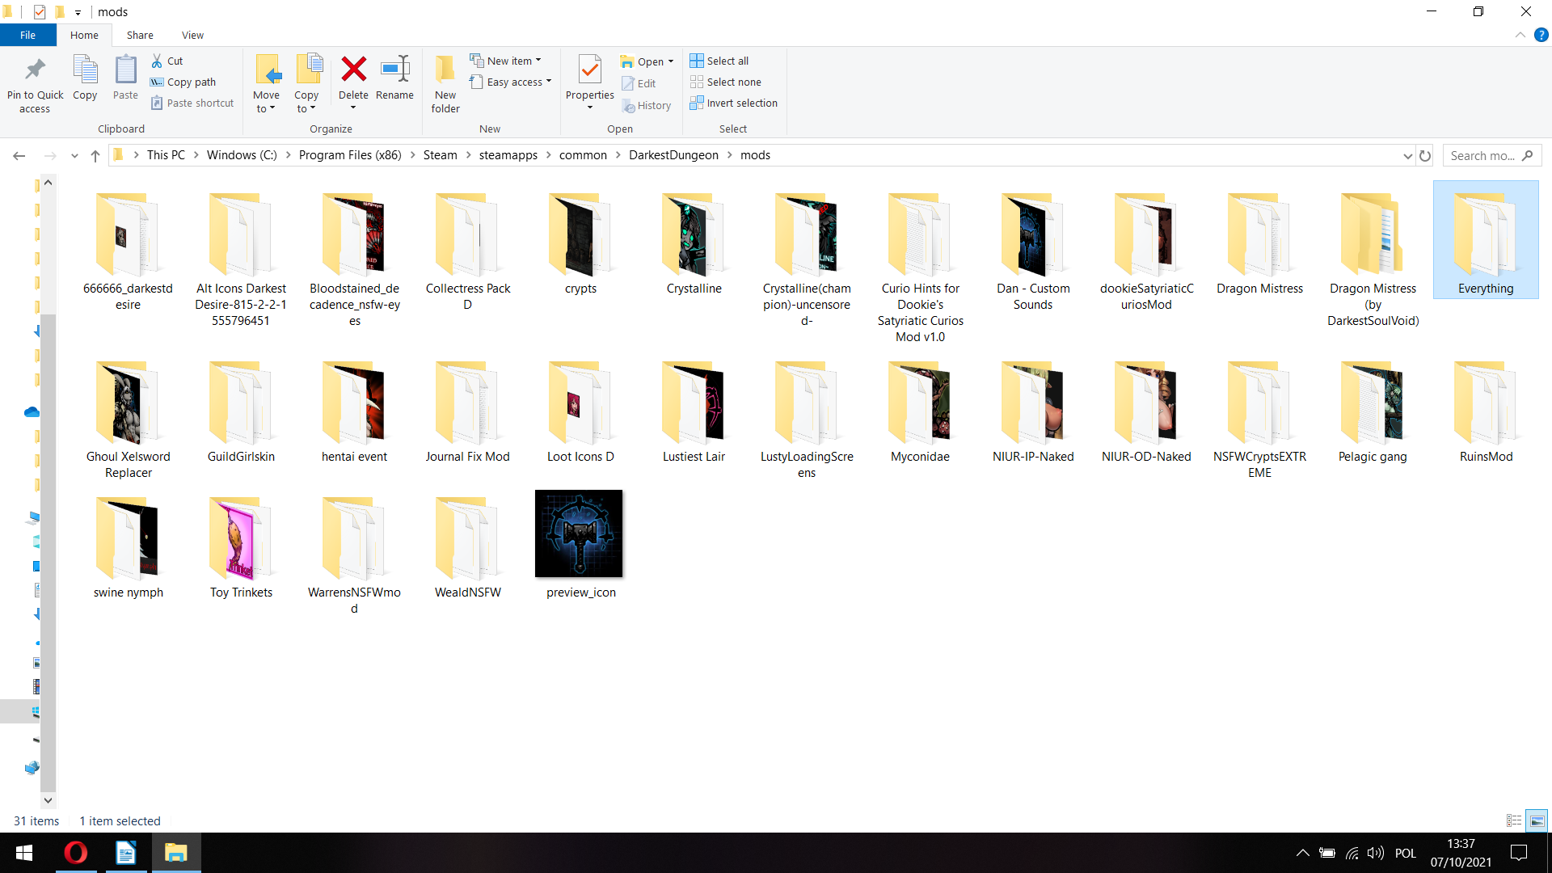Open the Easy access dropdown
The image size is (1552, 873).
click(x=511, y=82)
